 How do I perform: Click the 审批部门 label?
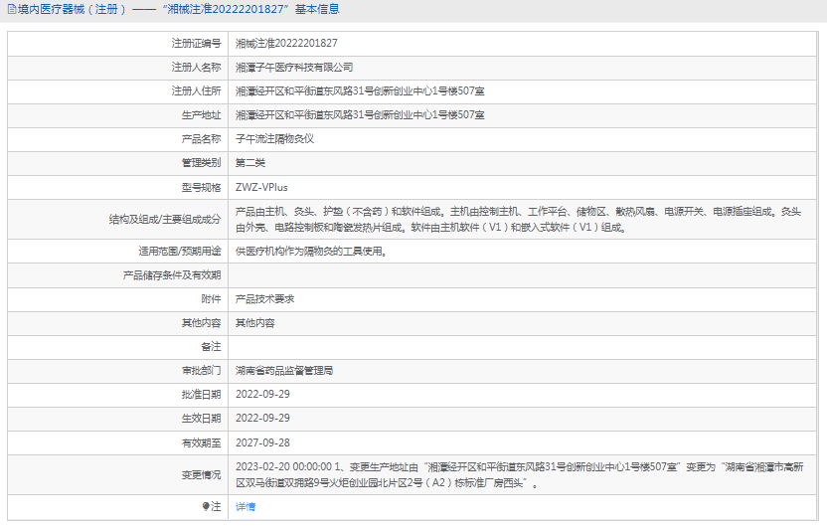tap(202, 371)
